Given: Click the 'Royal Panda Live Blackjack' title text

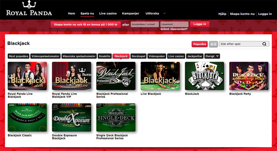Looking at the screenshot, I should 20,95.
